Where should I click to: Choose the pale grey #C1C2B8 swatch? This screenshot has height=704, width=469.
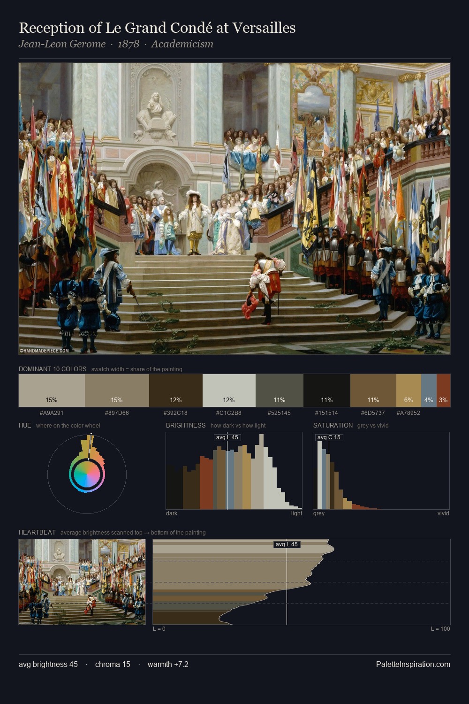(x=229, y=390)
